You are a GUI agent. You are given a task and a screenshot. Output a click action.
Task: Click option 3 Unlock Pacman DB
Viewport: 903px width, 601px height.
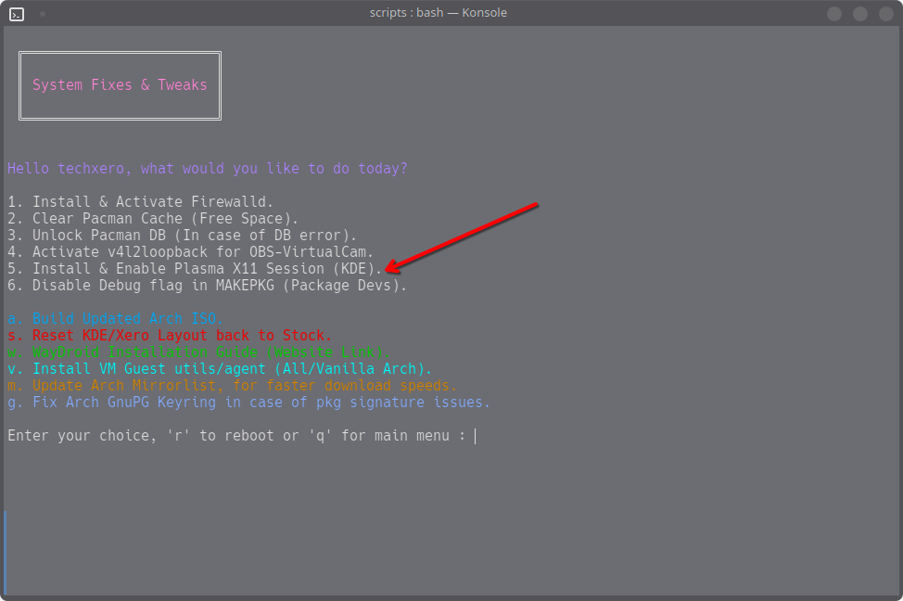coord(182,236)
